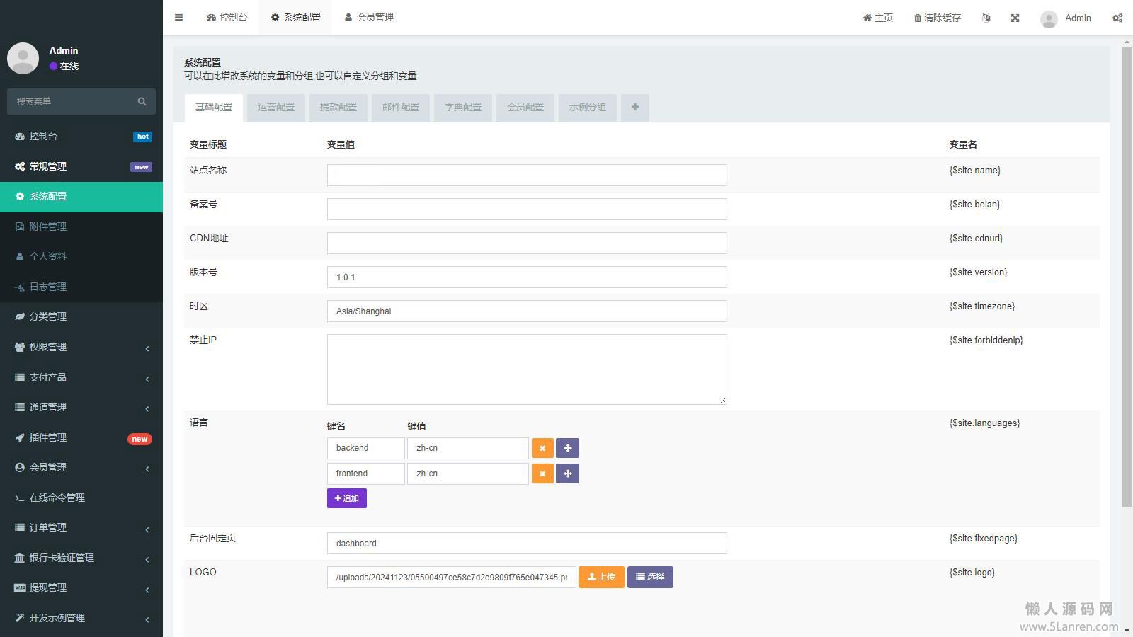Expand the 提现管理 sidebar submenu
The image size is (1133, 637).
pyautogui.click(x=81, y=587)
